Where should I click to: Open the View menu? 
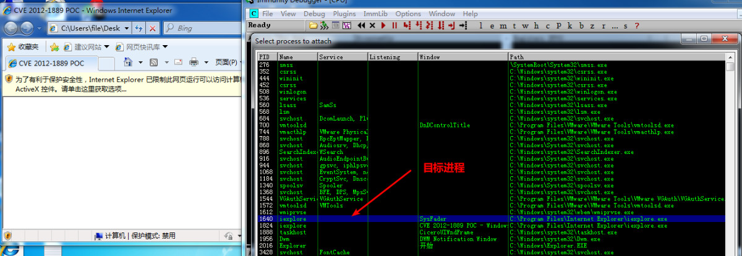coord(288,14)
